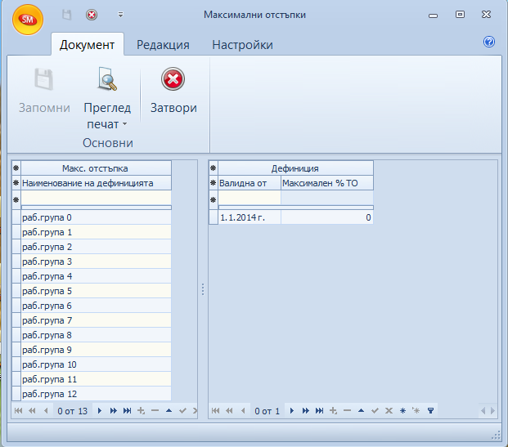Go to next page in left grid navigator
Image resolution: width=508 pixels, height=447 pixels.
(114, 411)
